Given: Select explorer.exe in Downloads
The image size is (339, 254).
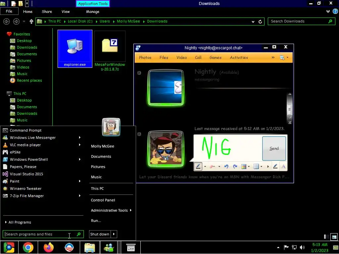Looking at the screenshot, I should (75, 49).
